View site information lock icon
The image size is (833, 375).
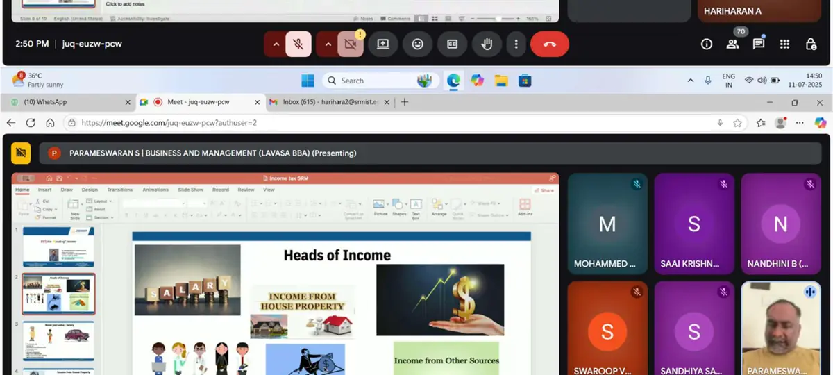[x=72, y=123]
